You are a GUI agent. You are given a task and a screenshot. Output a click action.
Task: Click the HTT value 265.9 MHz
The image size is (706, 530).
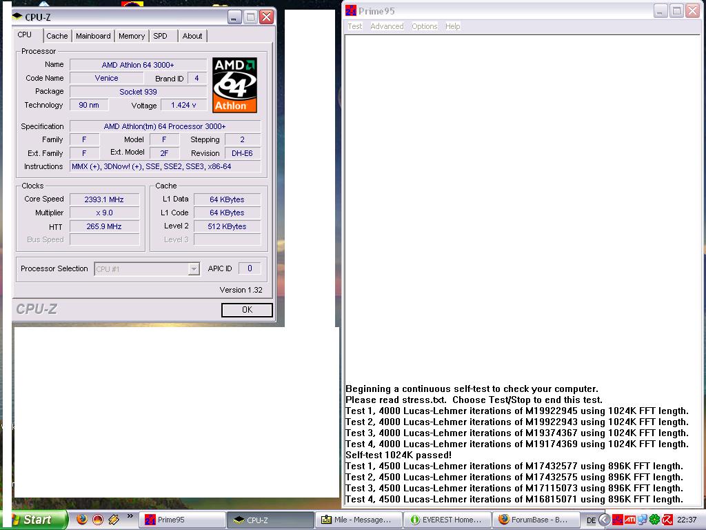pyautogui.click(x=105, y=226)
